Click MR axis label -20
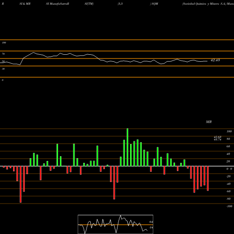 pyautogui.click(x=228, y=176)
